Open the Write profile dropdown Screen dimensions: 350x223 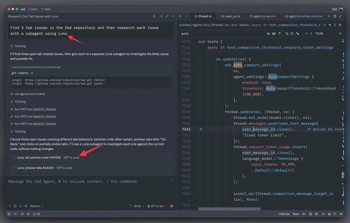click(139, 206)
